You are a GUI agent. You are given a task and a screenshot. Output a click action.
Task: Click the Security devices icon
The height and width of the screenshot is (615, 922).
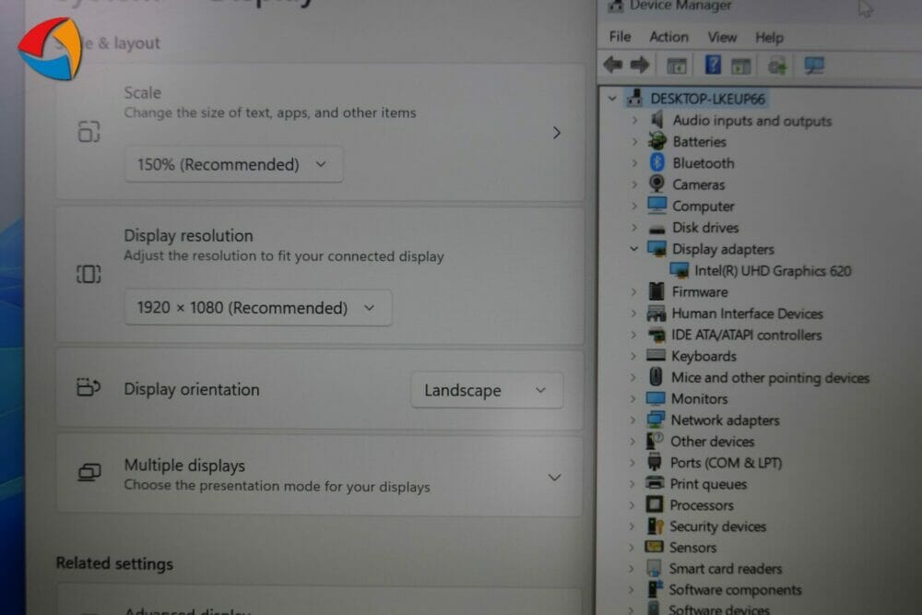pos(655,526)
